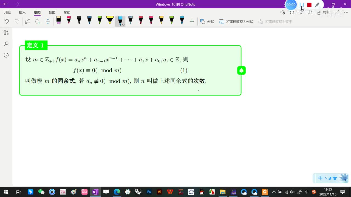This screenshot has height=197, width=351.
Task: Go forward with the title bar arrow
Action: [x=17, y=4]
